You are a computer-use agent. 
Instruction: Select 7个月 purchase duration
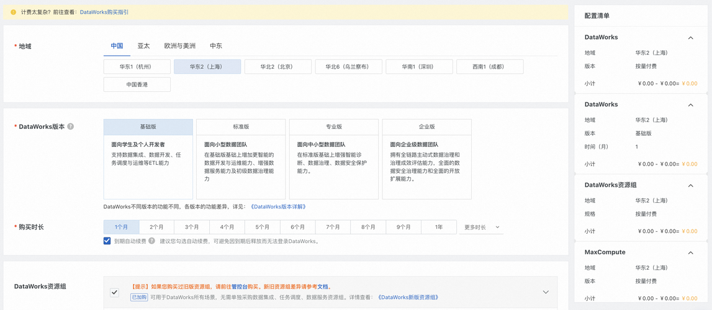point(333,227)
